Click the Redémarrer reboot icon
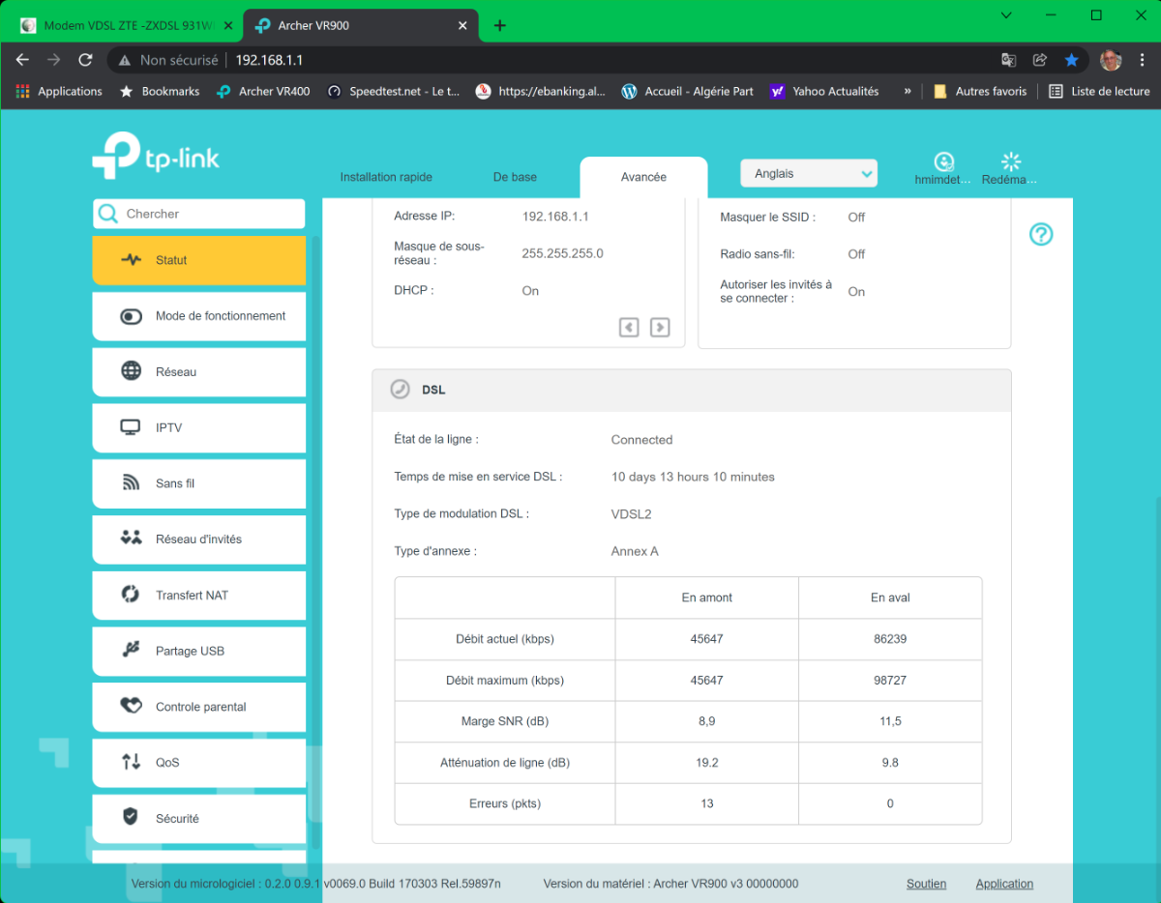Image resolution: width=1161 pixels, height=903 pixels. coord(1011,162)
